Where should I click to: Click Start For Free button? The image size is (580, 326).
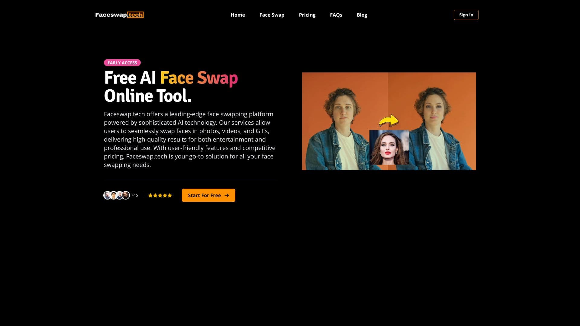click(x=208, y=195)
